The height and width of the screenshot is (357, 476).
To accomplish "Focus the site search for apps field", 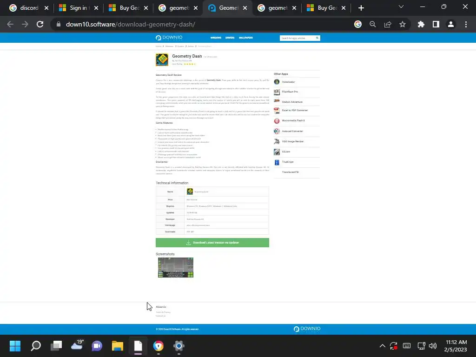I will pyautogui.click(x=297, y=38).
